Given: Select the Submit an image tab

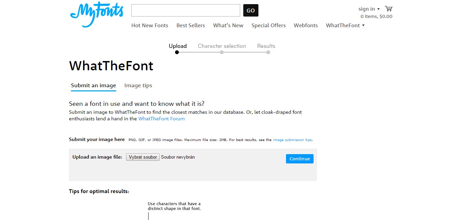Looking at the screenshot, I should pyautogui.click(x=93, y=86).
